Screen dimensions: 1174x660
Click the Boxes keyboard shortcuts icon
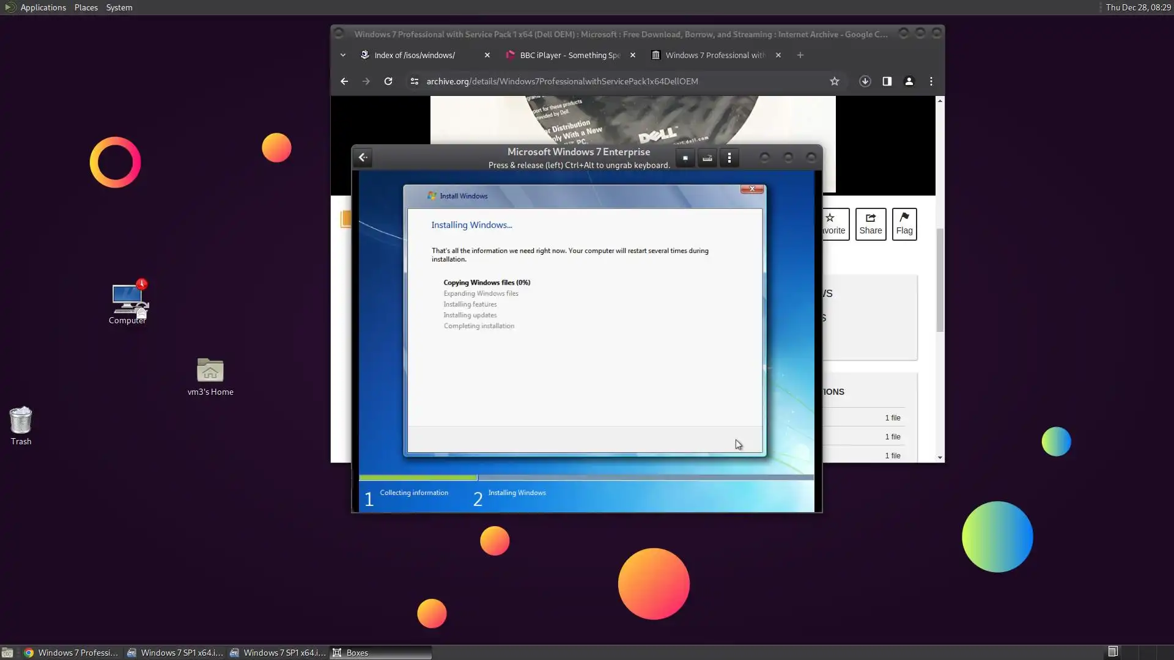[707, 158]
